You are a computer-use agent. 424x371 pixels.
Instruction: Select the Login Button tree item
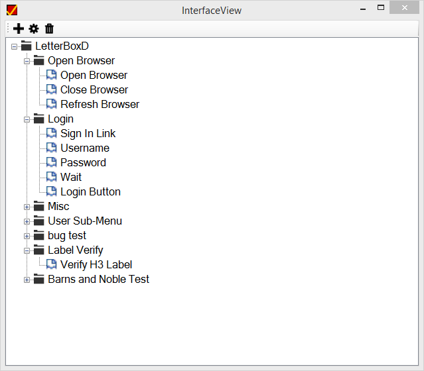pyautogui.click(x=90, y=191)
